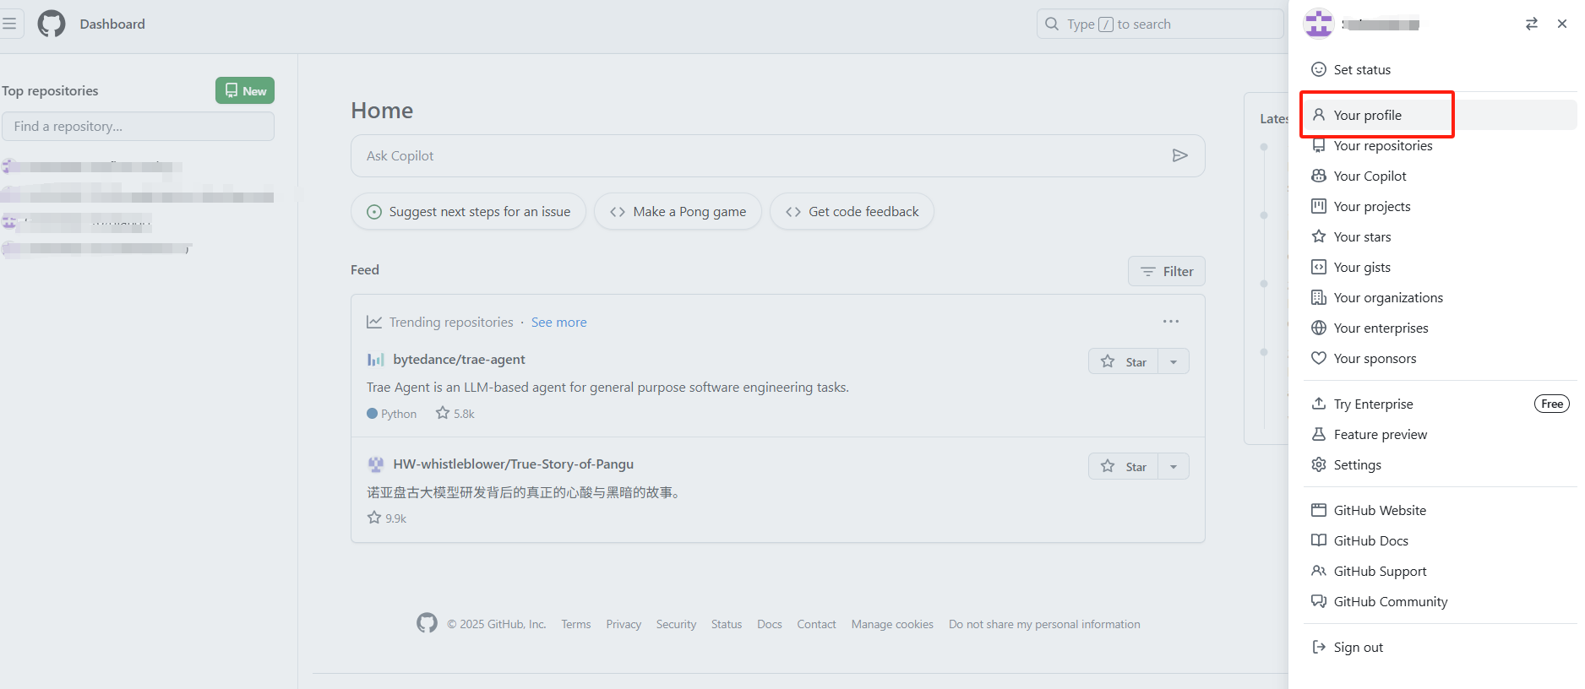Open the Status footer link
Screen dimensions: 1585x689
point(727,624)
